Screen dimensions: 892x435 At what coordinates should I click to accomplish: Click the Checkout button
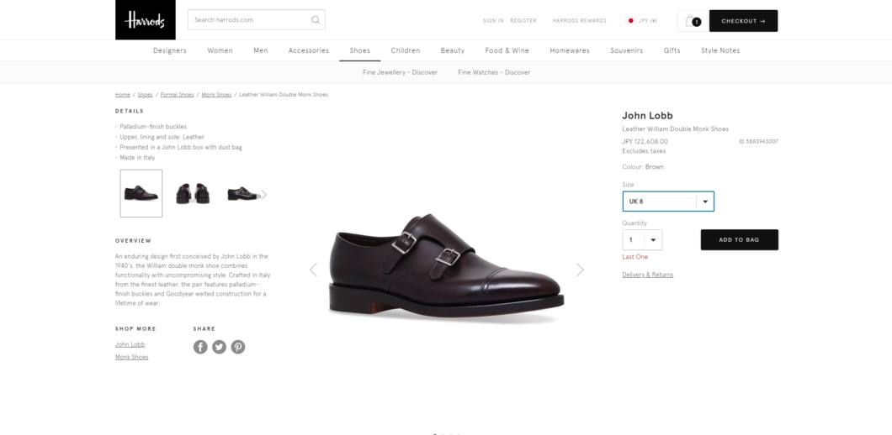[x=743, y=21]
